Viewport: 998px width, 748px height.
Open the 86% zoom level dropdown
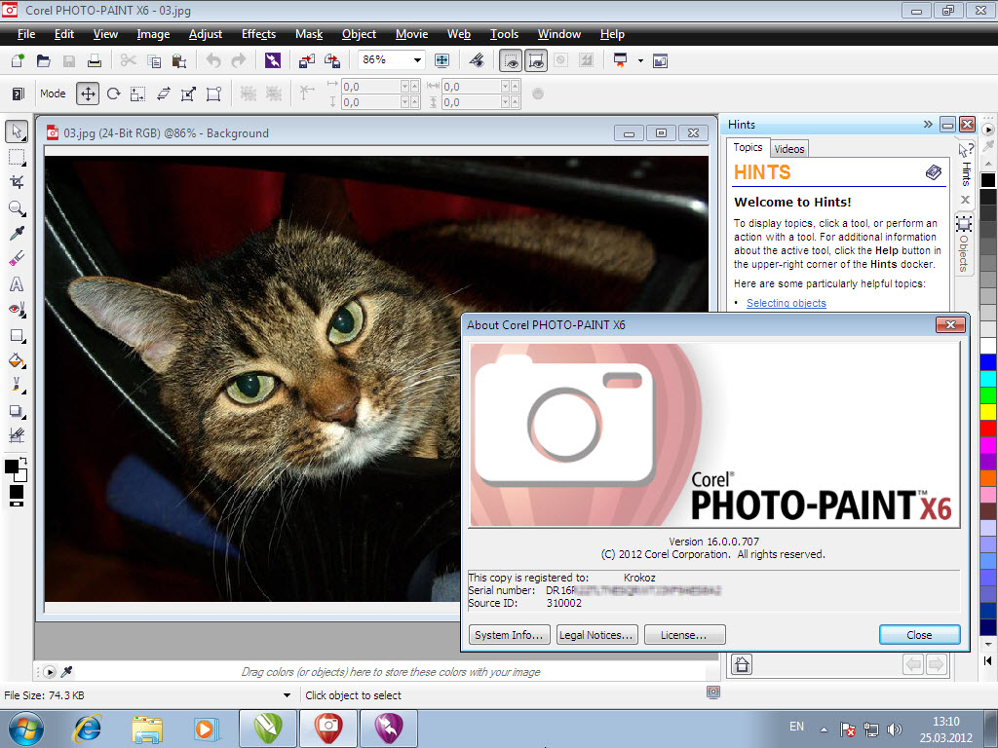pos(417,60)
